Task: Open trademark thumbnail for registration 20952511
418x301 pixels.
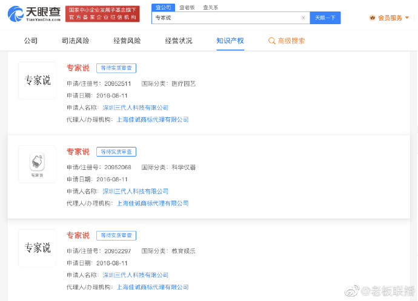Action: [38, 80]
